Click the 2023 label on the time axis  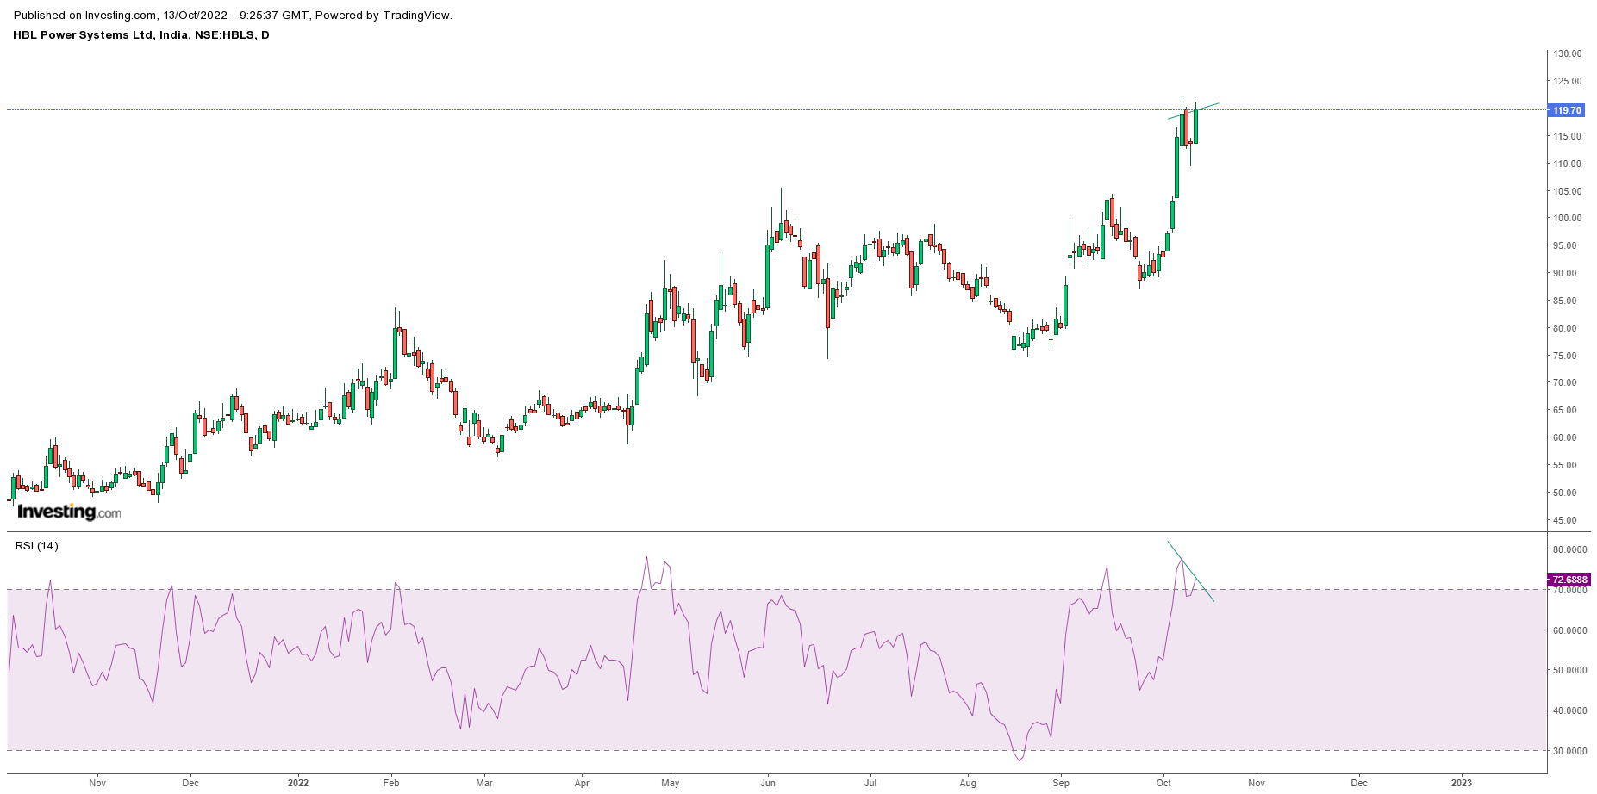(x=1461, y=783)
